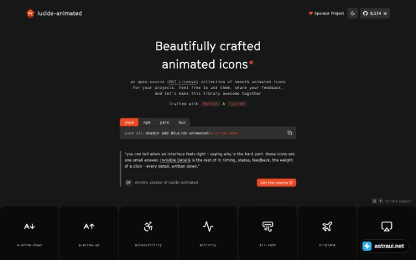Follow the Lucide link
This screenshot has width=416, height=260.
pyautogui.click(x=237, y=104)
